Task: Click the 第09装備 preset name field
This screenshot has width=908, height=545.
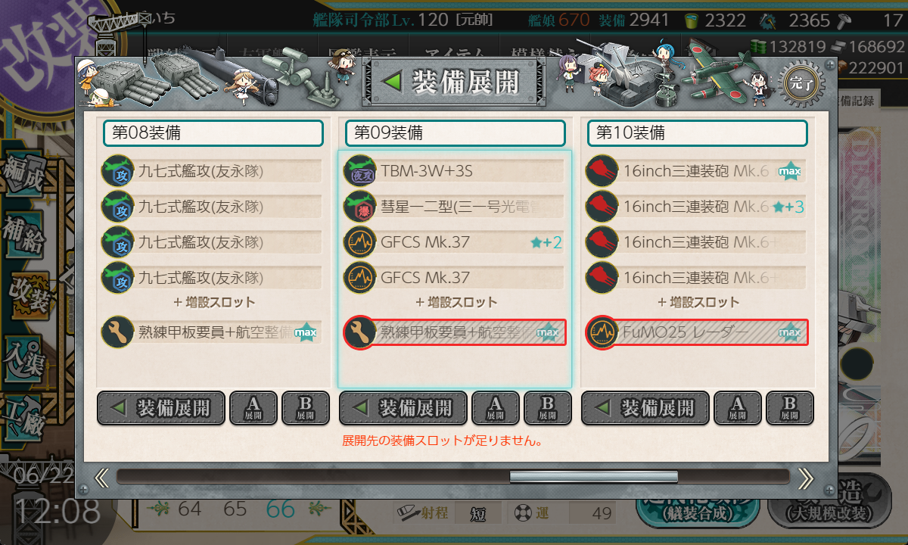Action: (x=456, y=133)
